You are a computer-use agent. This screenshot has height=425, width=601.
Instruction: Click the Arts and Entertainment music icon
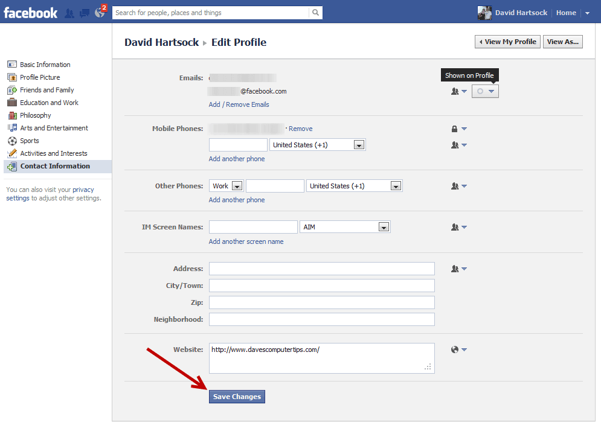click(x=12, y=127)
